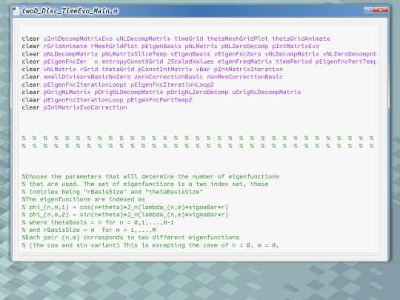
Task: Click the variable timePeriod
Action: (293, 61)
